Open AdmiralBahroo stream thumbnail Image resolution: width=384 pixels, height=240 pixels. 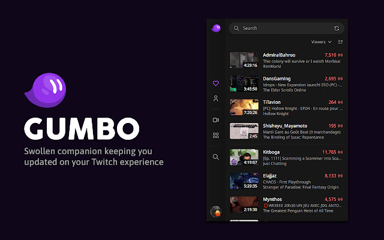[x=244, y=60]
